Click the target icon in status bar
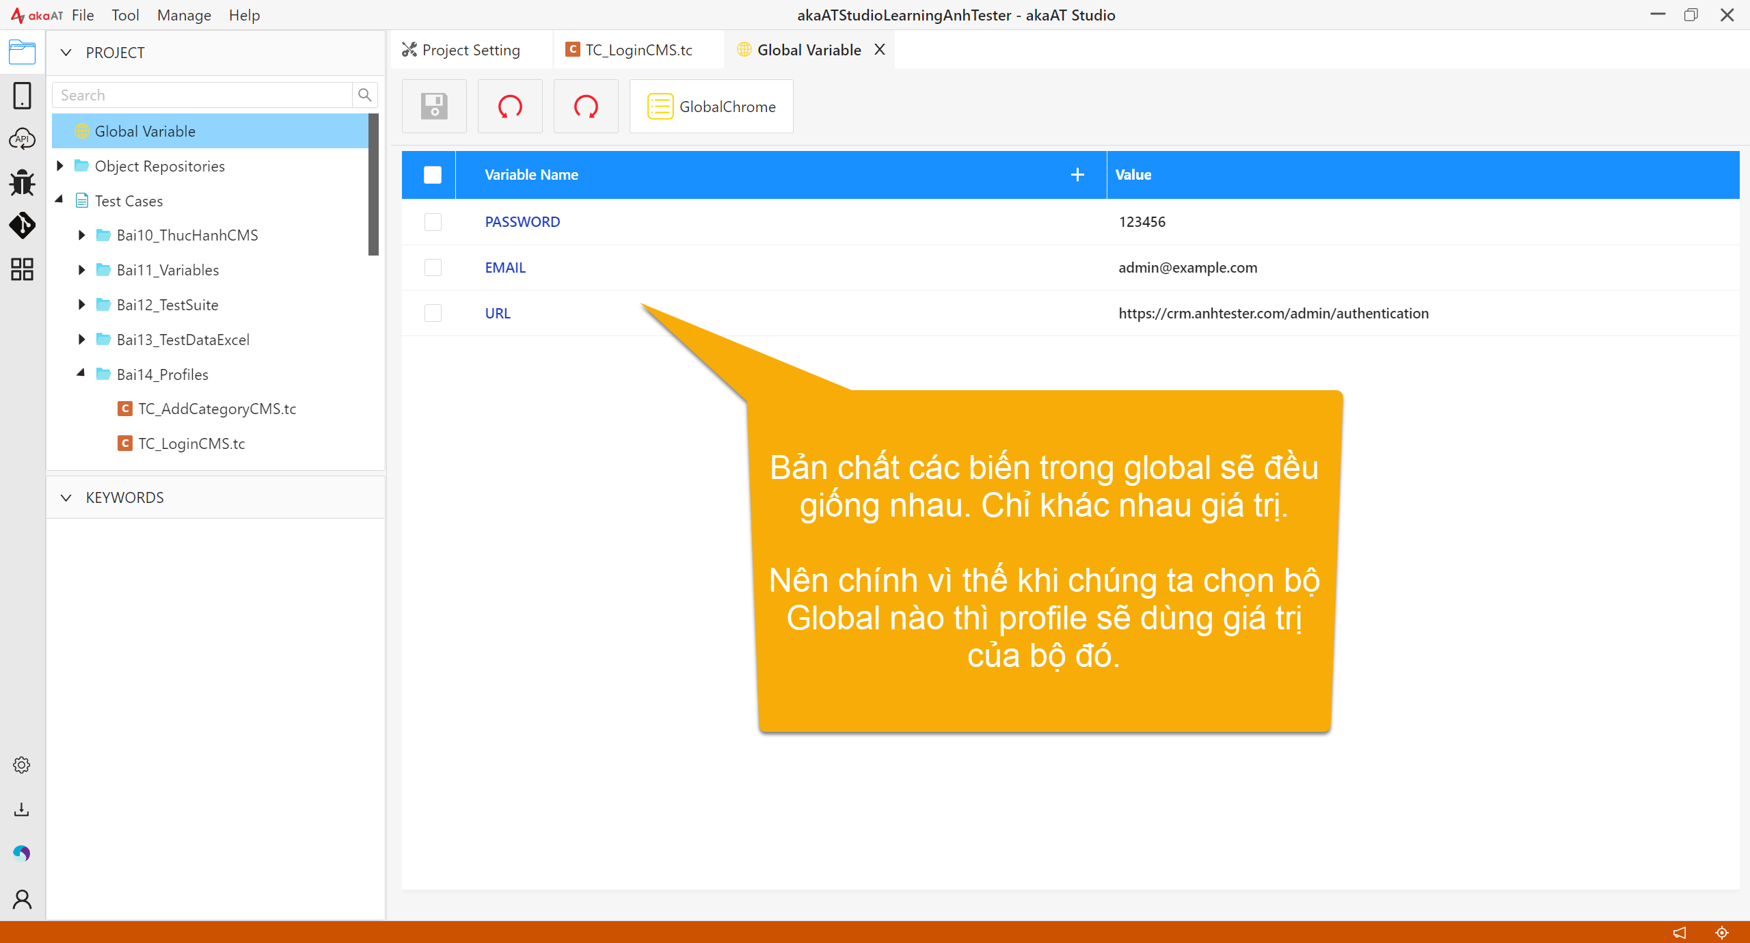The width and height of the screenshot is (1750, 943). 1722,932
